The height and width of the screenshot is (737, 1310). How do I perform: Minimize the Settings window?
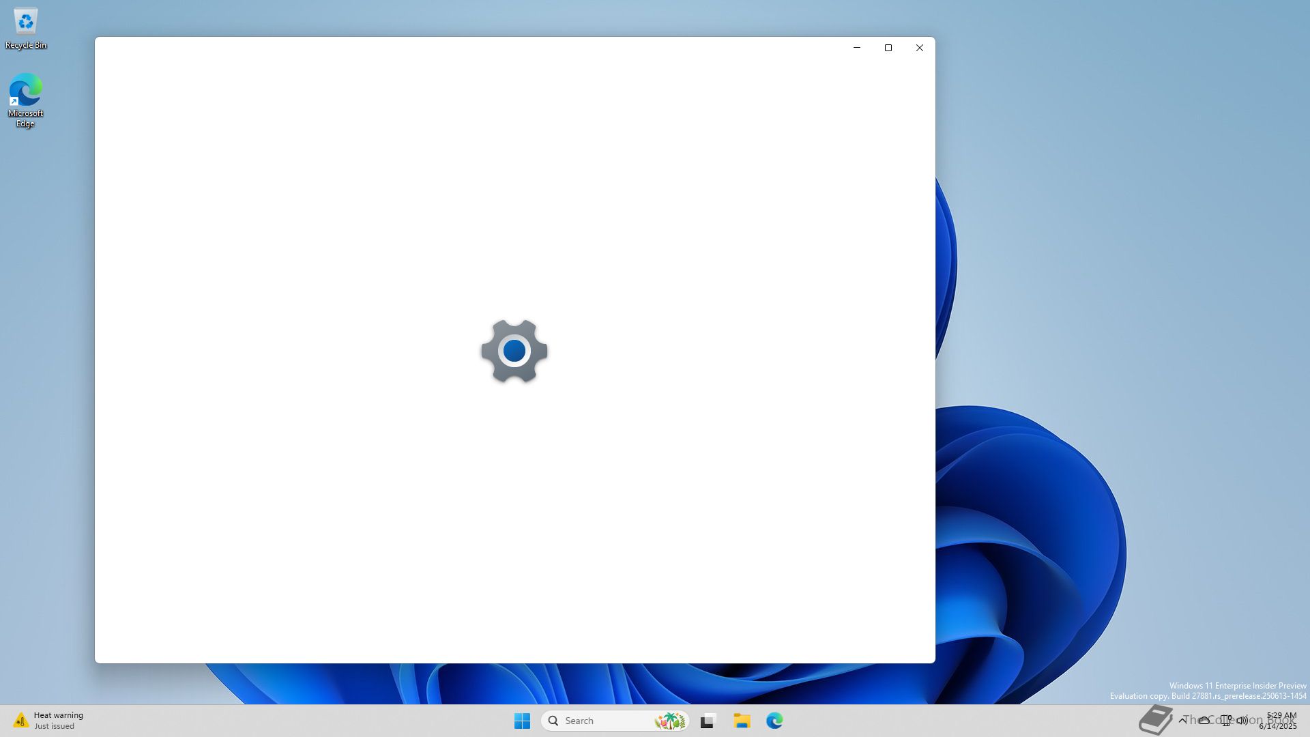[857, 48]
